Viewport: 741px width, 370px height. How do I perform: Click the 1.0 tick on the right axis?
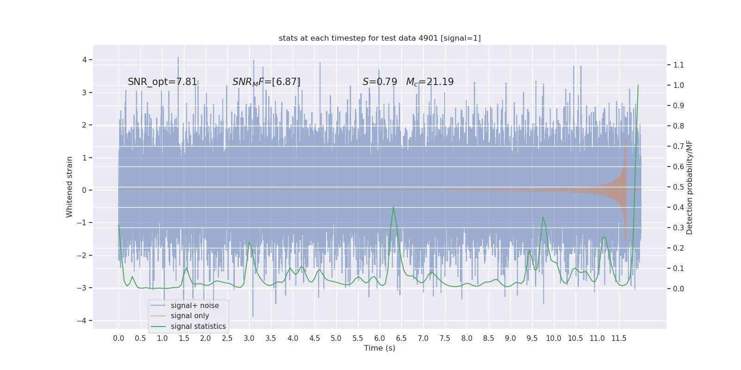click(678, 85)
